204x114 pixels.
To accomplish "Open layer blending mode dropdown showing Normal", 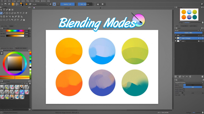I will pyautogui.click(x=187, y=30).
